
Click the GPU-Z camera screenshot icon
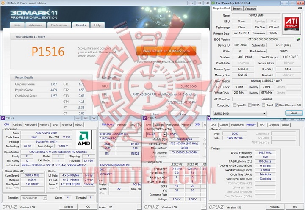click(300, 8)
